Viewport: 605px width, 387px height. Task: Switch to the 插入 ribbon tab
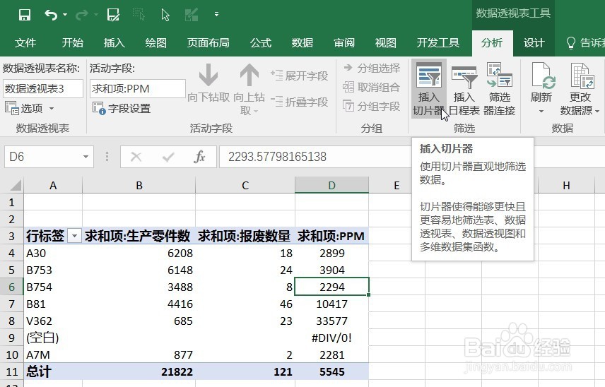point(114,42)
